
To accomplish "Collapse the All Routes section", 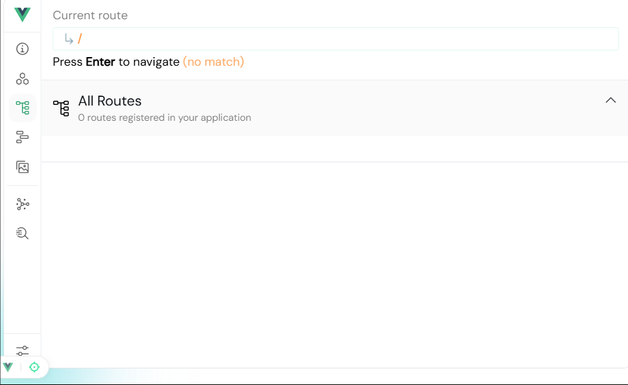I will [611, 100].
